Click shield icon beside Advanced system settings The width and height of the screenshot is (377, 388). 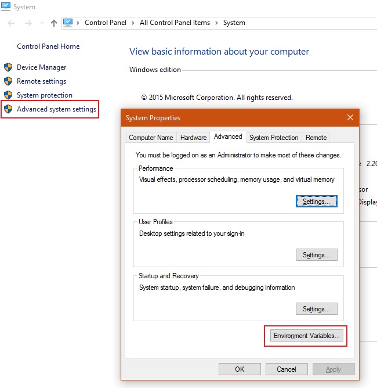tap(8, 109)
